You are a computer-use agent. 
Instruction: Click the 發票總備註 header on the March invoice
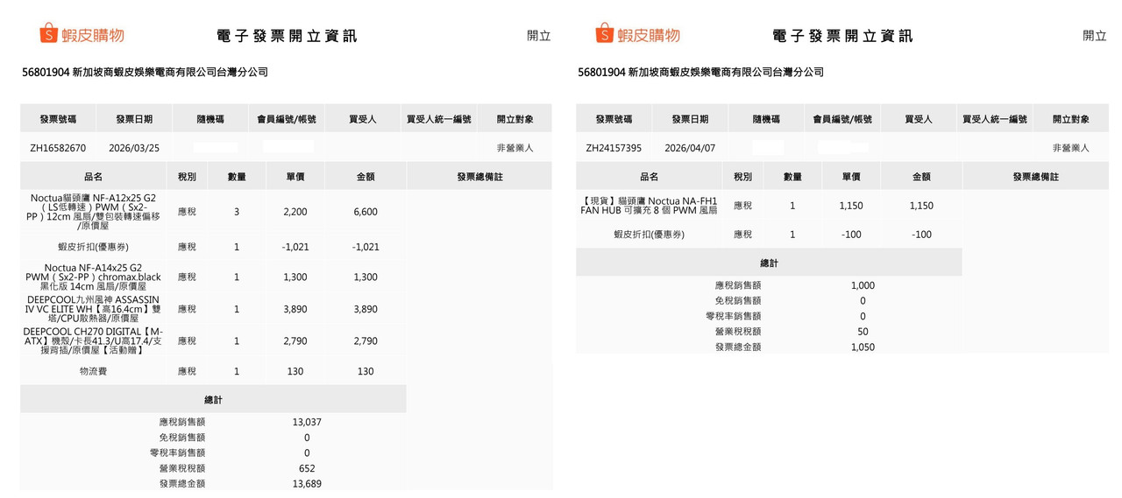479,177
